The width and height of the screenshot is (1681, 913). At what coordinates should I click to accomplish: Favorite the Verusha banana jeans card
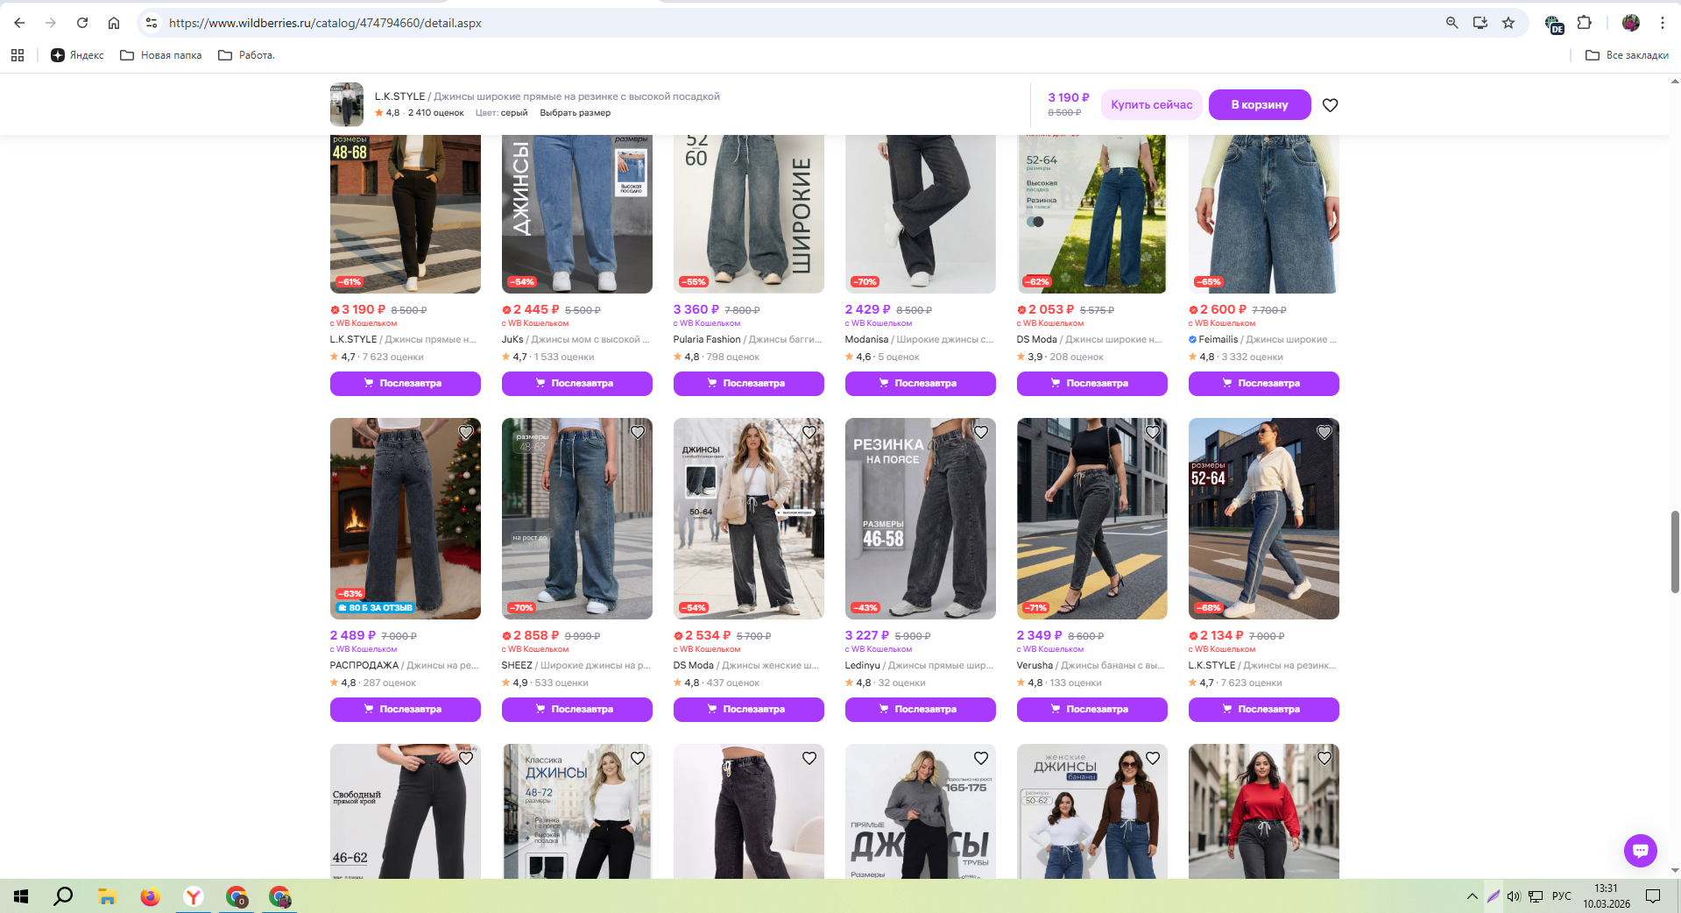[x=1153, y=432]
